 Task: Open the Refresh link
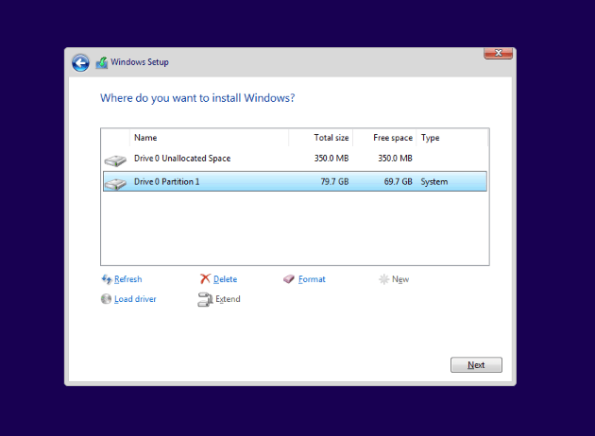tap(127, 279)
